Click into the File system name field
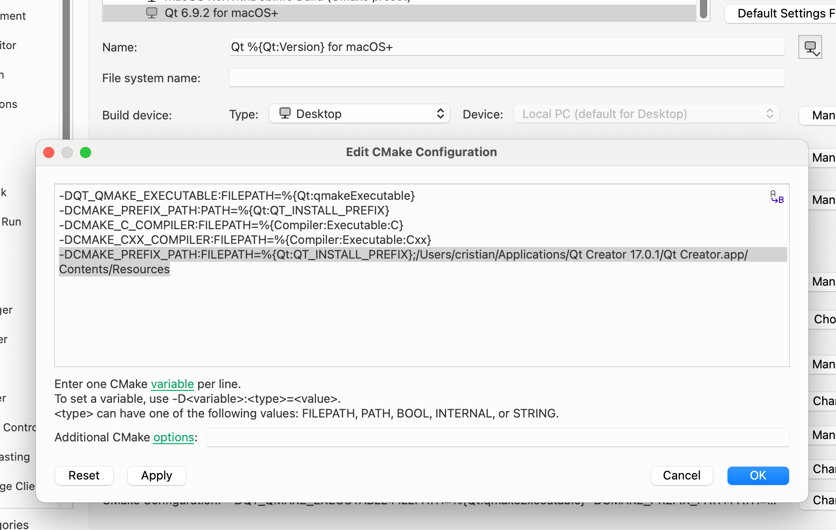836x530 pixels. click(x=507, y=78)
